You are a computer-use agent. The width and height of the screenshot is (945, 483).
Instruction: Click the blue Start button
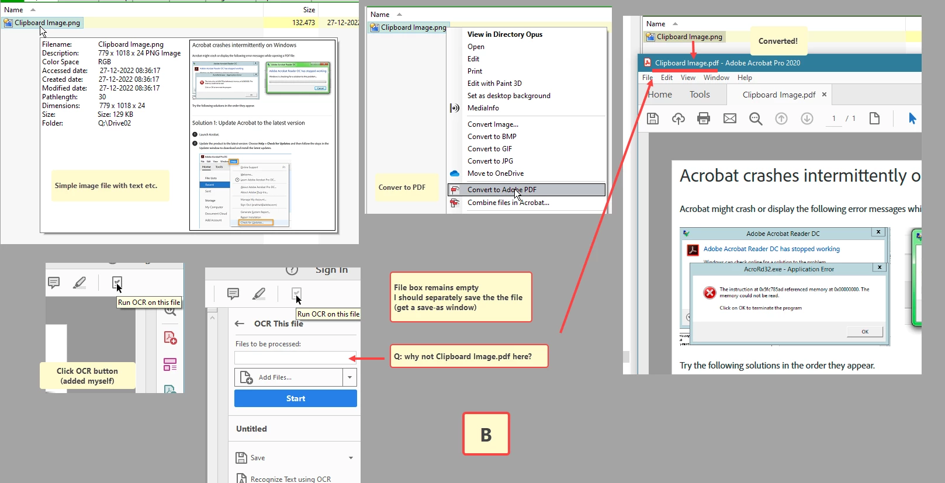[296, 398]
